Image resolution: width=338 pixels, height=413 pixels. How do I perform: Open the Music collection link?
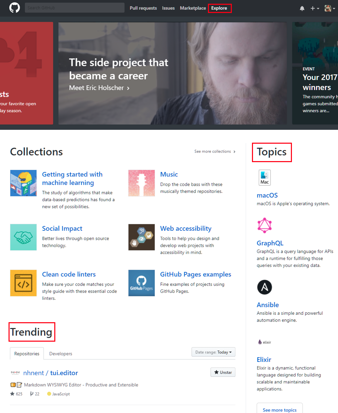click(169, 174)
